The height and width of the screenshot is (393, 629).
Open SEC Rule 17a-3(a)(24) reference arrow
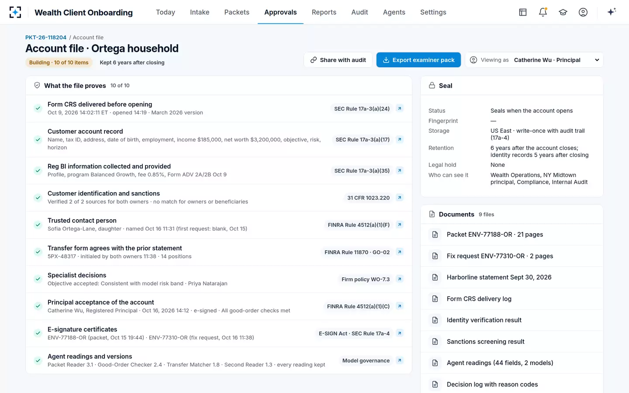click(x=399, y=108)
